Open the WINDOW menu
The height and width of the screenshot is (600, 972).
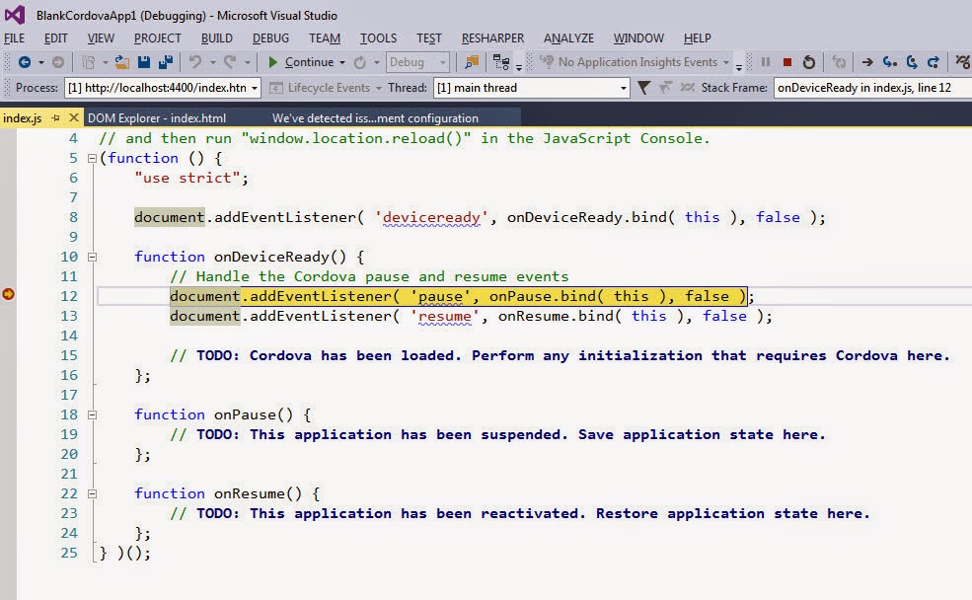coord(638,38)
